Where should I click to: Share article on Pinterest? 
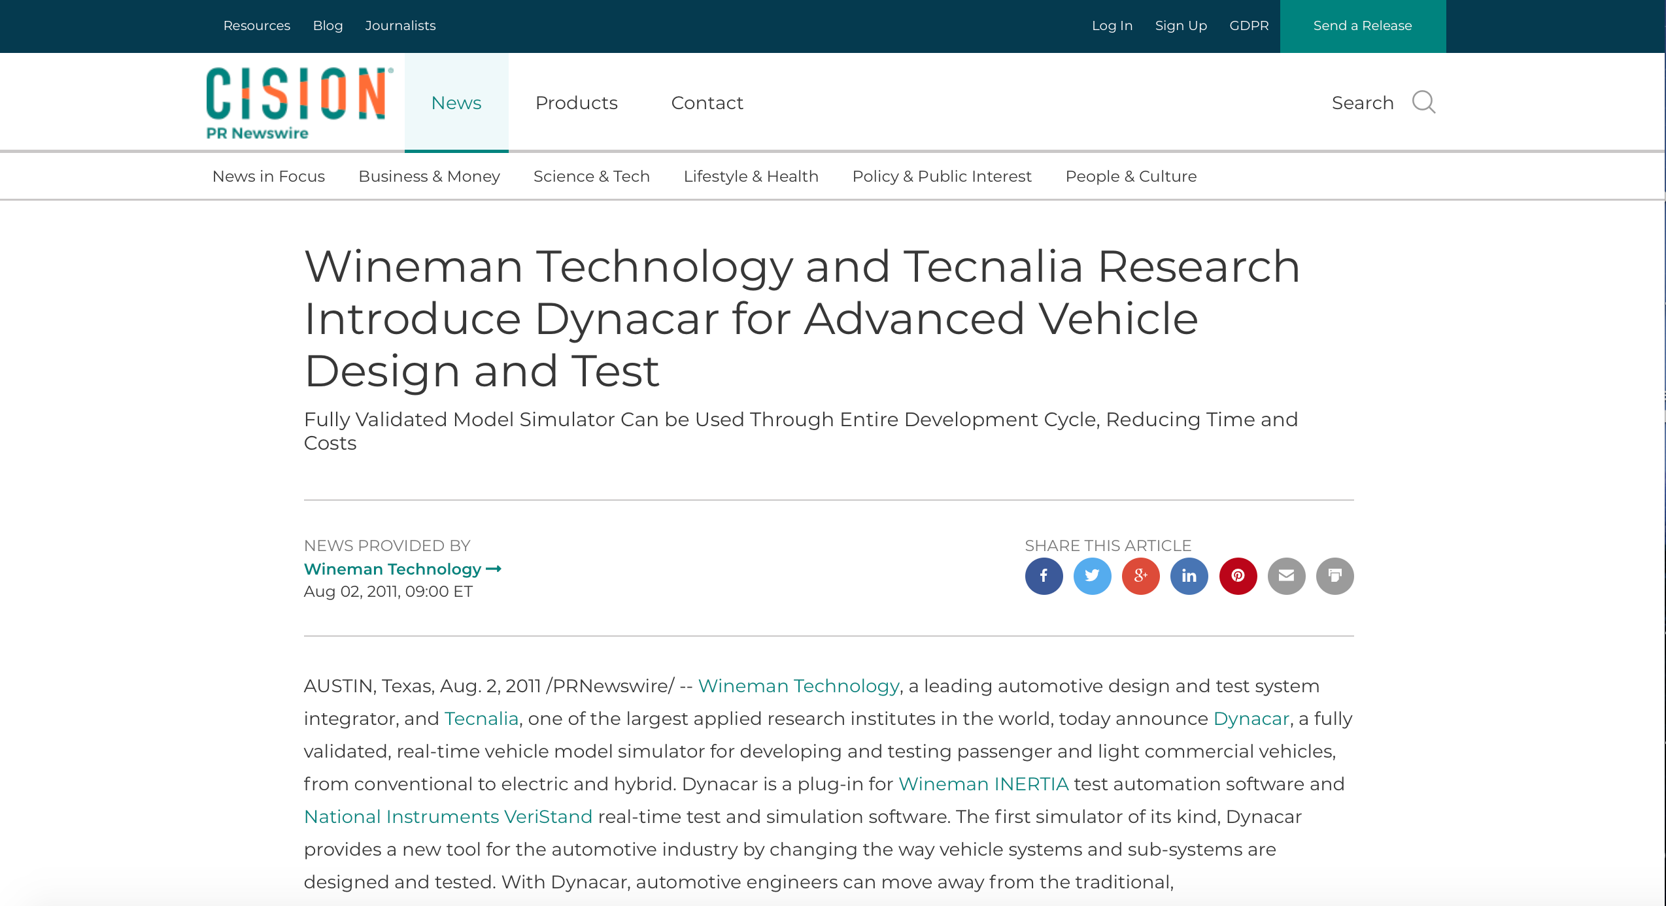1238,576
